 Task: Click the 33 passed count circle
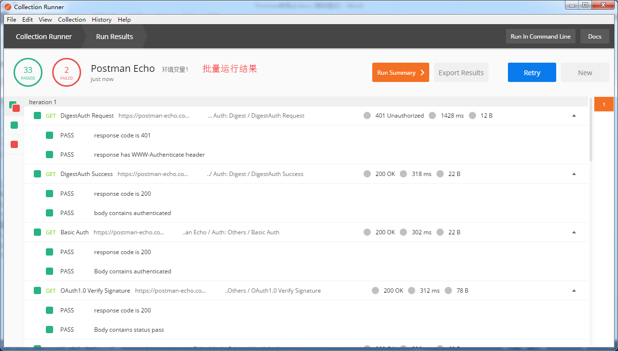click(x=28, y=72)
